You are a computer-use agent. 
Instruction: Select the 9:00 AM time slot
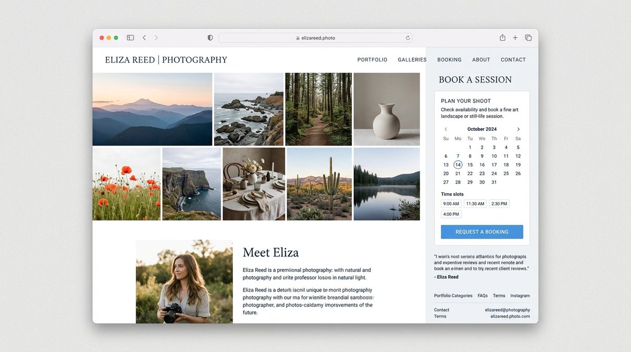click(x=451, y=204)
